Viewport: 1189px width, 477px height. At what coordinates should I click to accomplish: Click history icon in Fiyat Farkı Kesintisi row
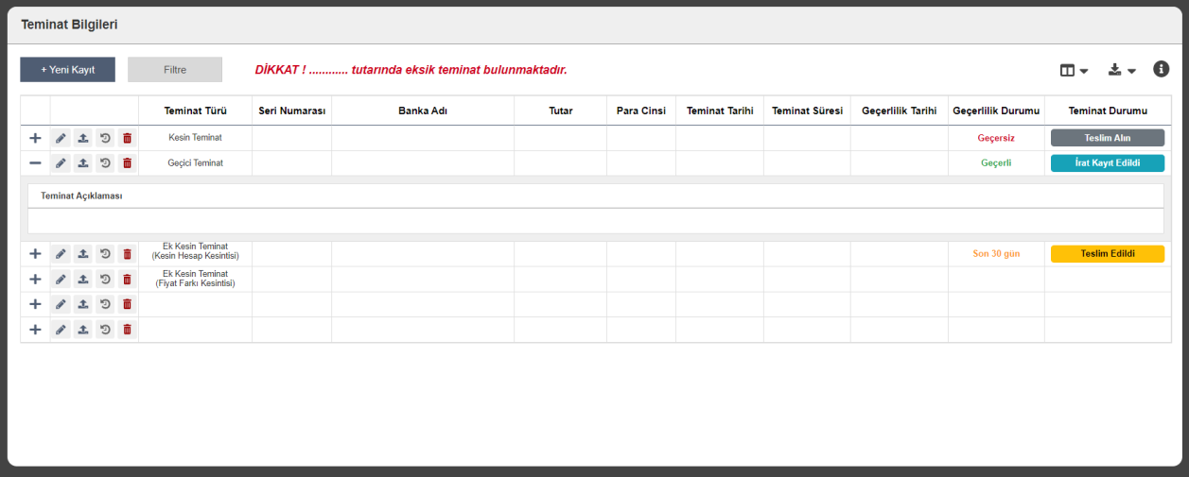(105, 280)
